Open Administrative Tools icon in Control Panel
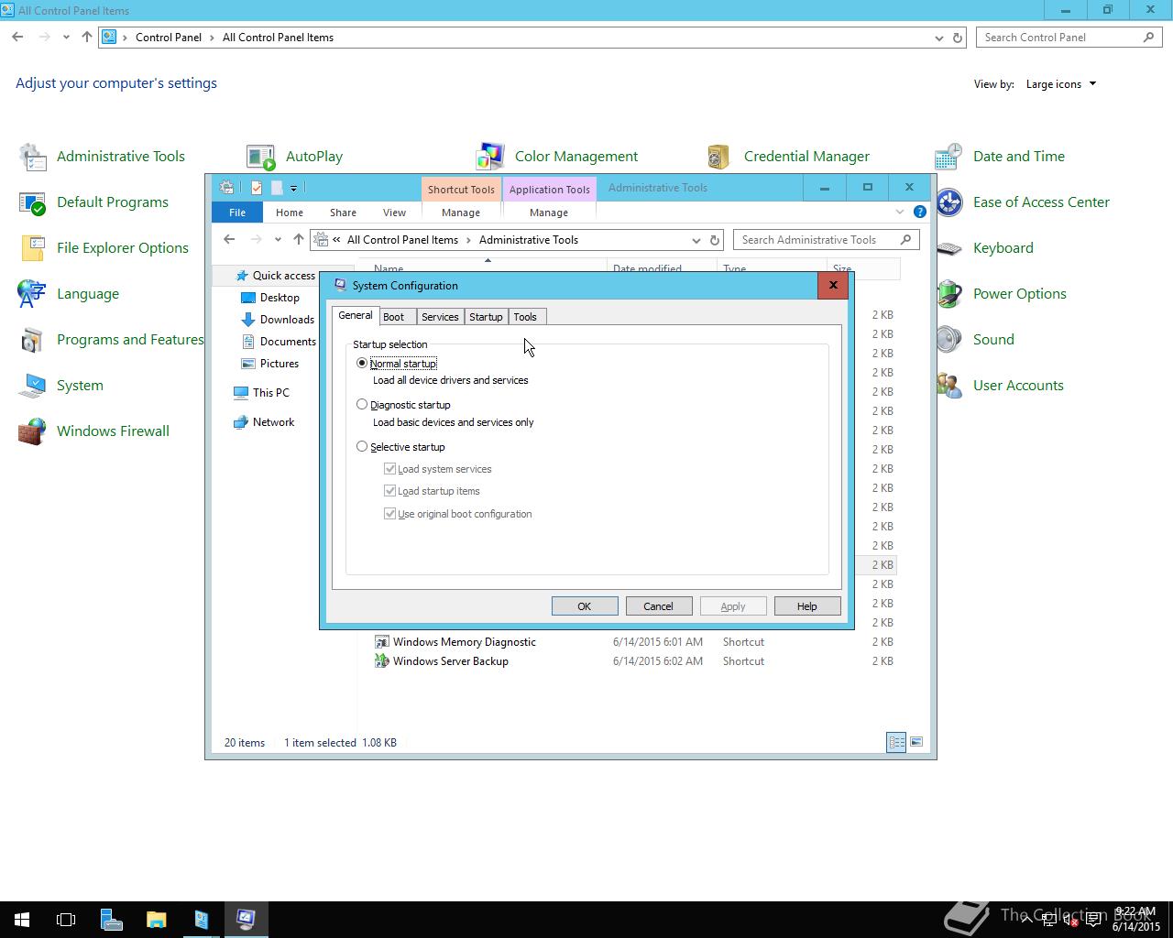This screenshot has width=1173, height=938. pos(33,157)
